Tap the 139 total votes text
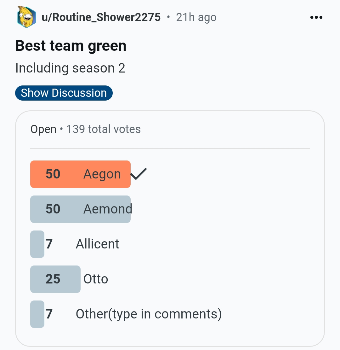This screenshot has width=340, height=350. 104,129
